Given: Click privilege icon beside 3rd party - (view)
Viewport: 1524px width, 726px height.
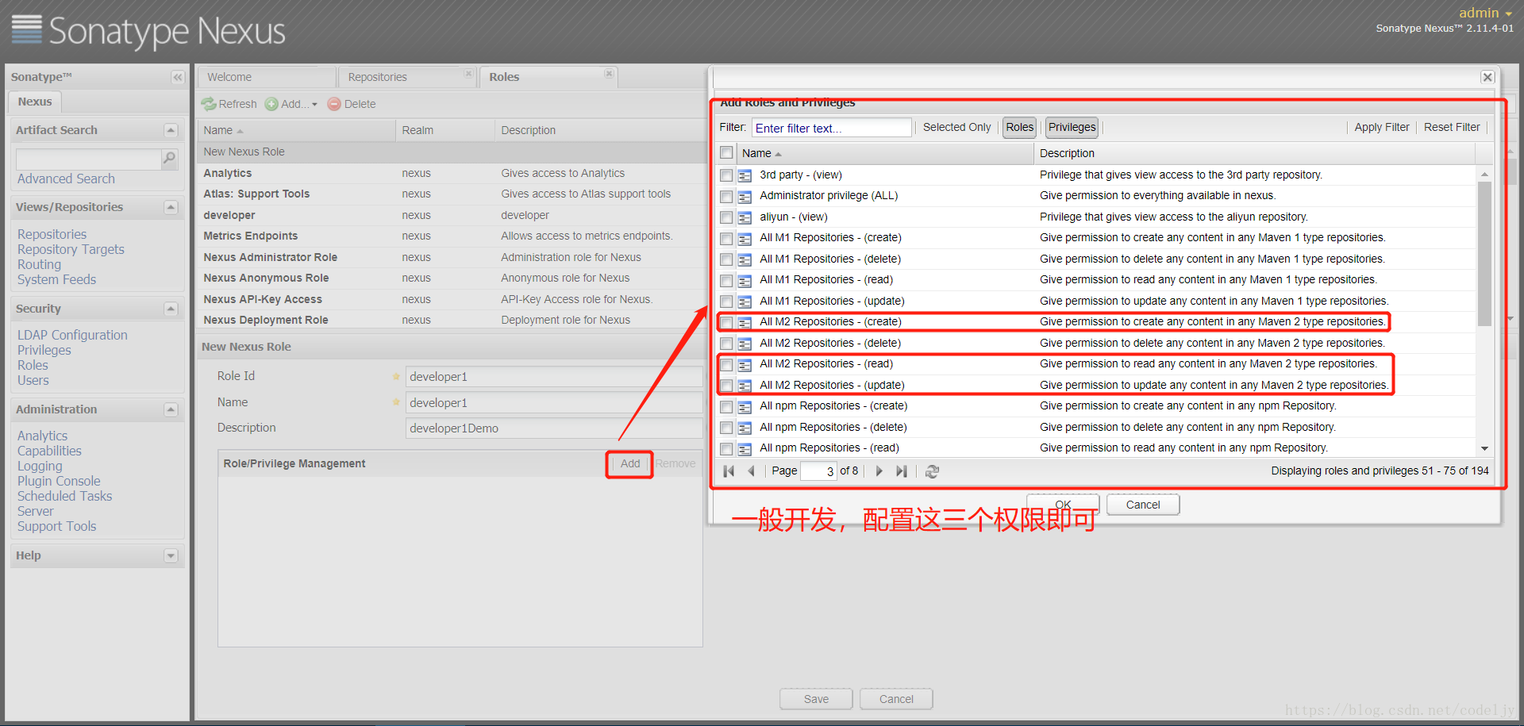Looking at the screenshot, I should [x=745, y=175].
